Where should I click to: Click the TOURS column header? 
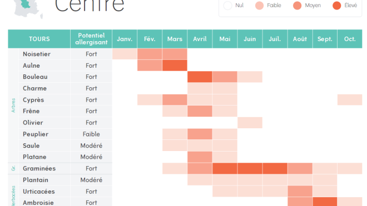click(39, 39)
